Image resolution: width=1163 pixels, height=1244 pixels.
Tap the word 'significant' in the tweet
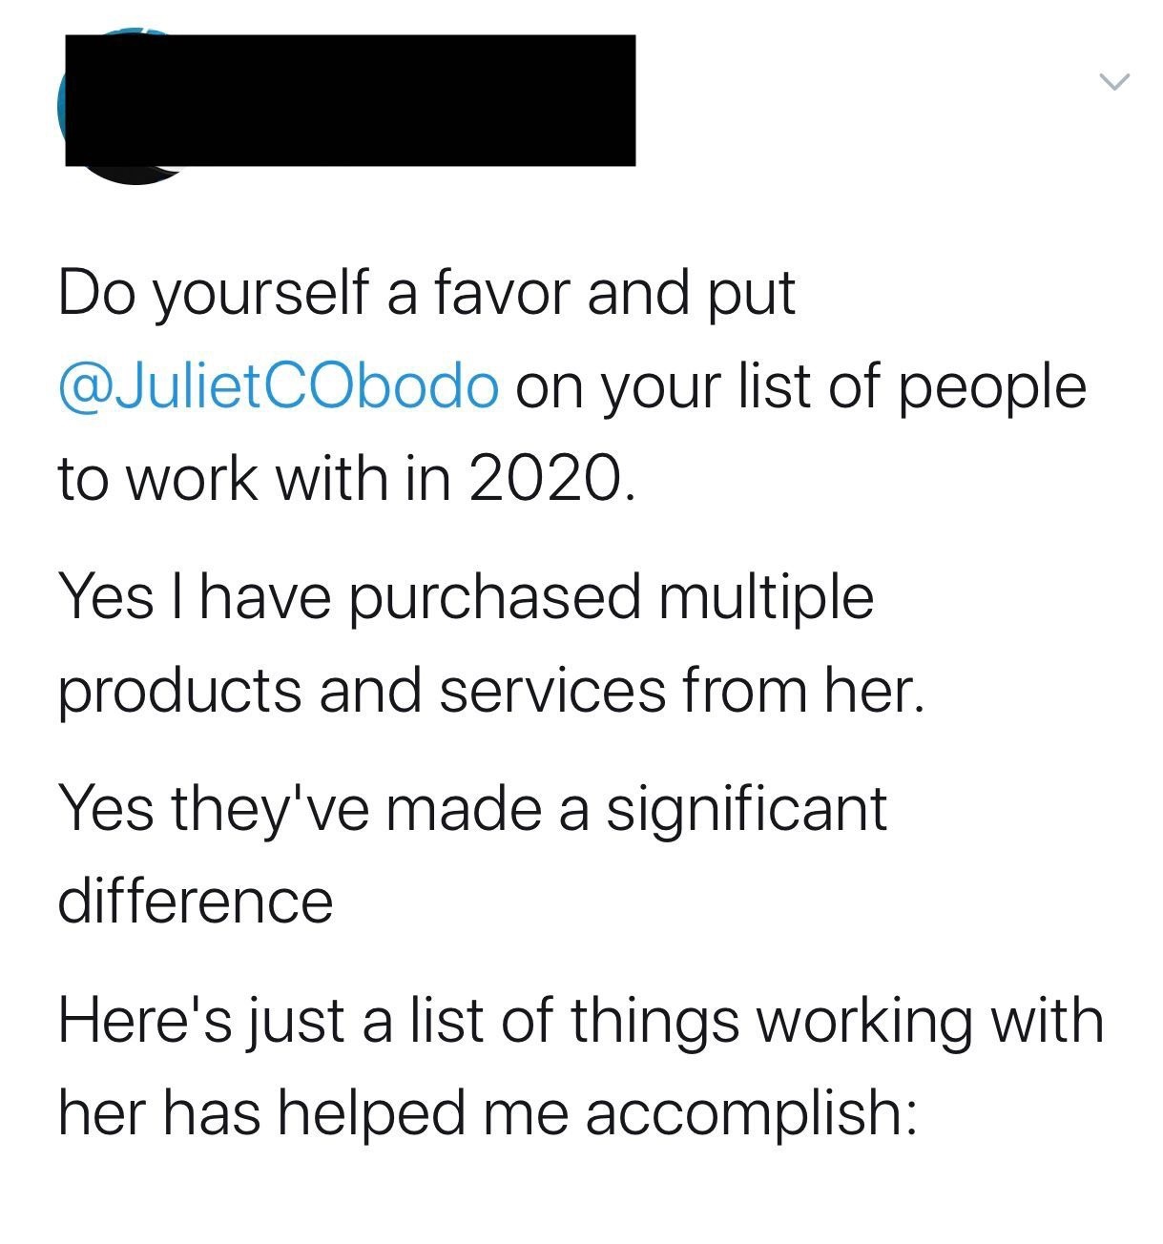(x=747, y=810)
